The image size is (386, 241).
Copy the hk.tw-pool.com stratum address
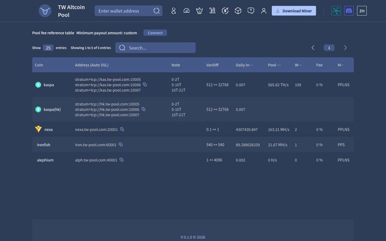(143, 109)
